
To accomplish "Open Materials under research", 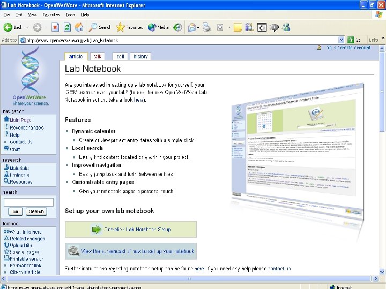I will (x=19, y=169).
